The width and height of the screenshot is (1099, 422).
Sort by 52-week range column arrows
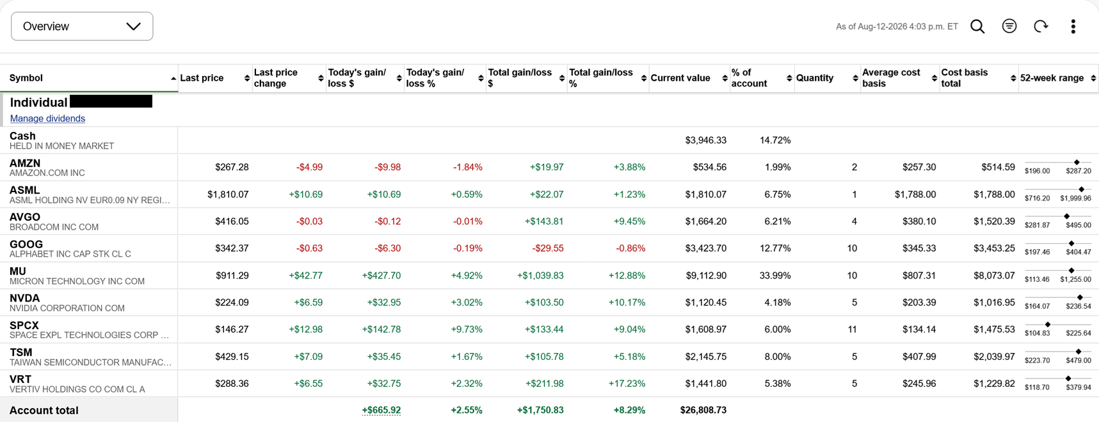coord(1093,78)
